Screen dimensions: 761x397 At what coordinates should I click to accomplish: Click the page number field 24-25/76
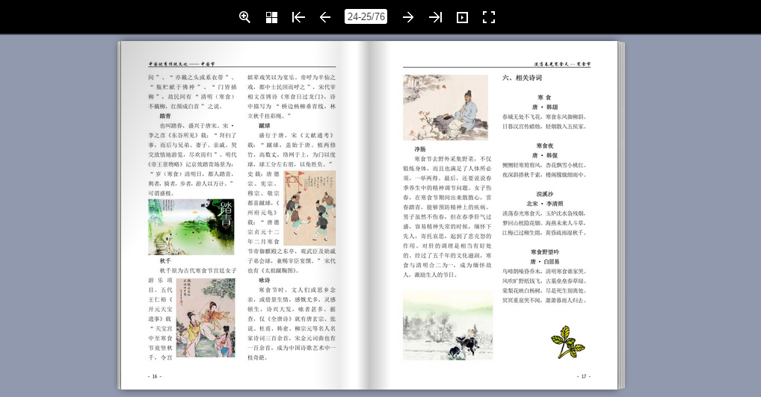366,16
